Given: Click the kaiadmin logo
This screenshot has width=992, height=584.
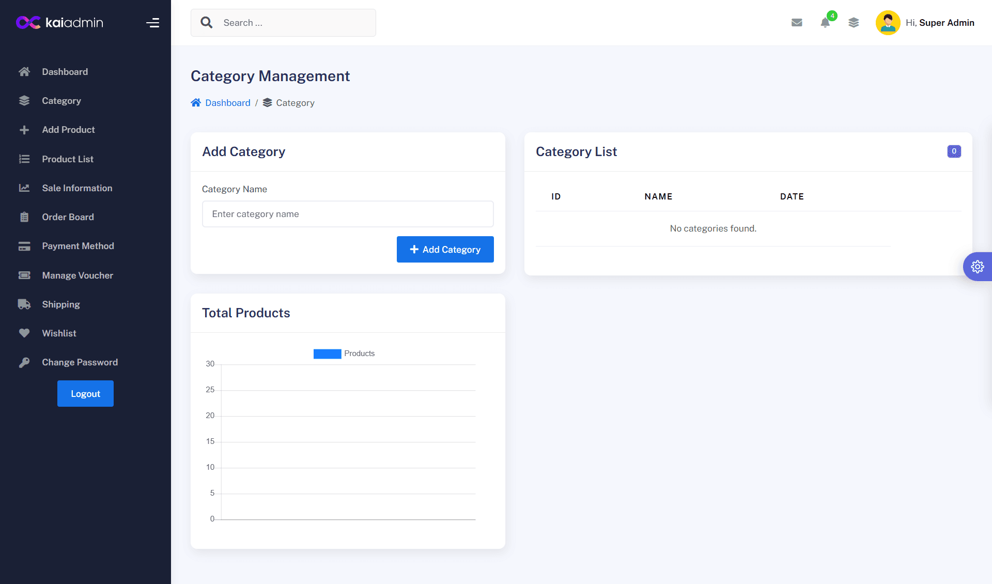Looking at the screenshot, I should click(x=59, y=22).
